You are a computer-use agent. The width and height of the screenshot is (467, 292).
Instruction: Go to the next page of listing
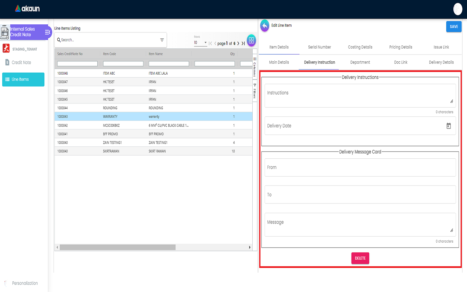pyautogui.click(x=238, y=43)
